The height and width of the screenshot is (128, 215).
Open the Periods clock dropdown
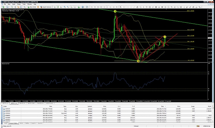click(x=83, y=7)
